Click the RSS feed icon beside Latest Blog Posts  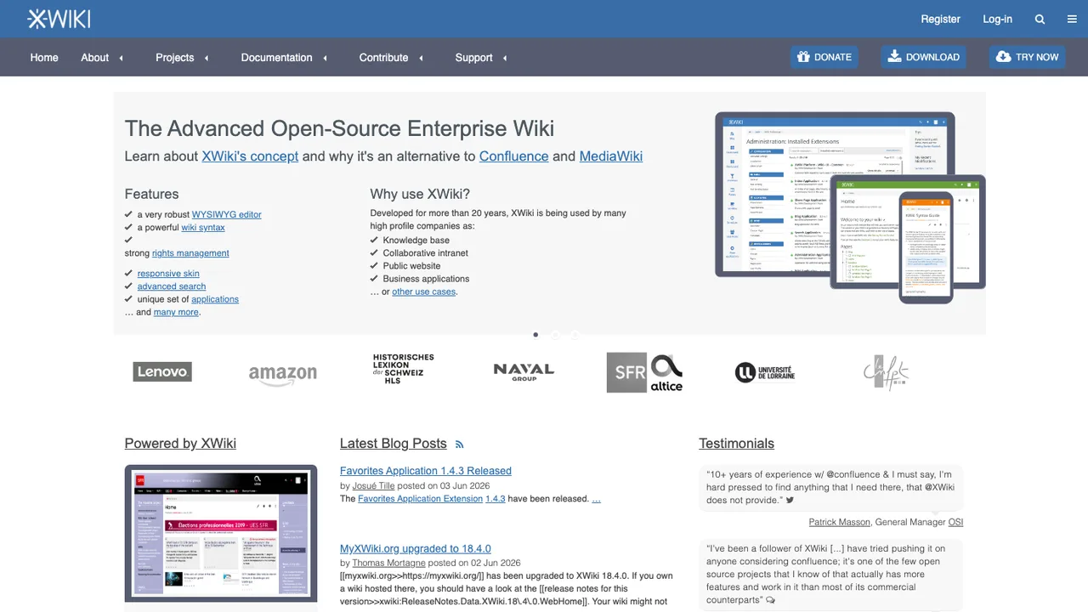tap(460, 445)
